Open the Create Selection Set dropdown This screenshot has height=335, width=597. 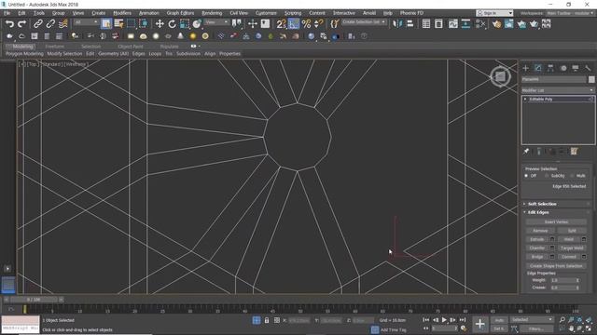(x=364, y=22)
